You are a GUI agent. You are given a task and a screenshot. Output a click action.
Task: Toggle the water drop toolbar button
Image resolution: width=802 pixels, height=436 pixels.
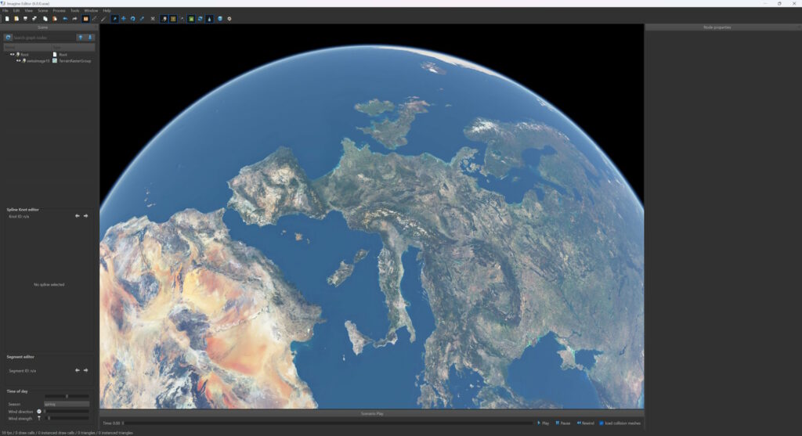(x=209, y=19)
